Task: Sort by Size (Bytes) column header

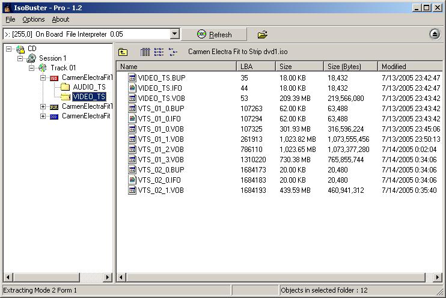Action: coord(350,67)
